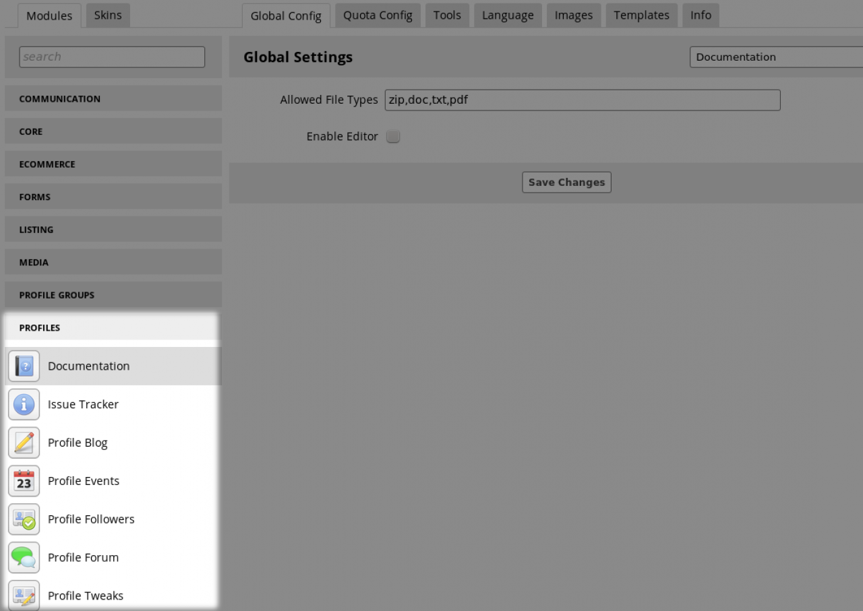
Task: Click the Allowed File Types input field
Action: 583,100
